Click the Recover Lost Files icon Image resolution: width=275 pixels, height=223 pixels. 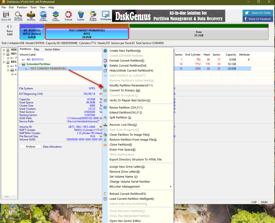[x=105, y=125]
